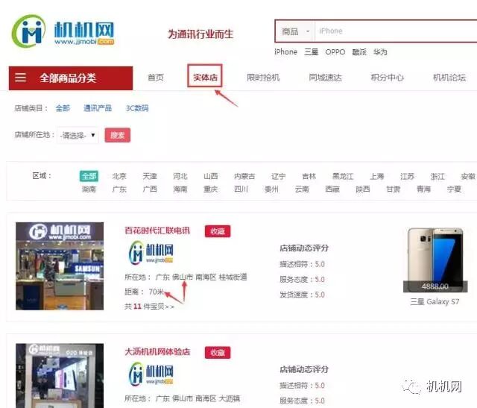Filter stores by 西藏 region
Image resolution: width=477 pixels, height=408 pixels.
tap(332, 189)
